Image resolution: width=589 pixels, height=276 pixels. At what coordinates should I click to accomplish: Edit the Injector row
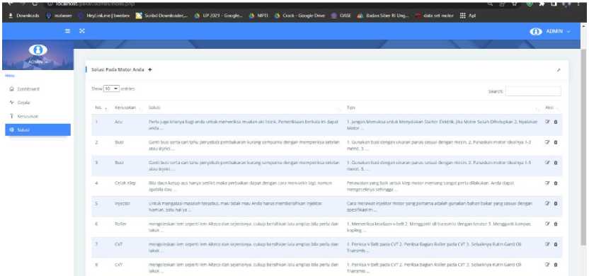(x=548, y=203)
